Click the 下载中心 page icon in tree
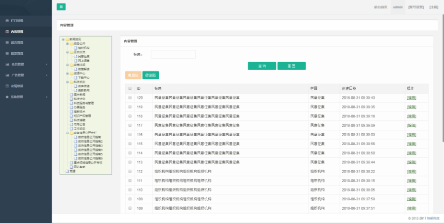The image size is (444, 223). tap(75, 77)
